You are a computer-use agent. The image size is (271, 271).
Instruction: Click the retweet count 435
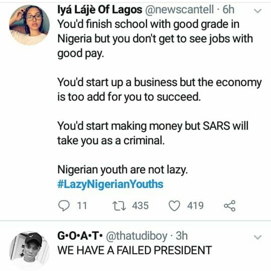coord(140,206)
